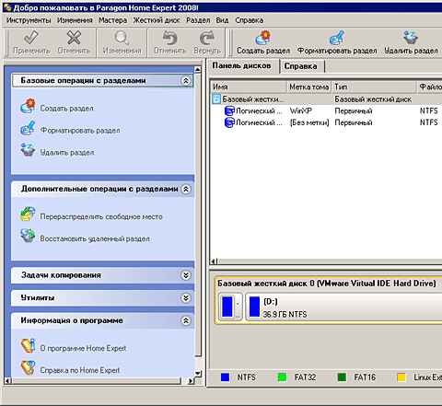Click the Базовый жесткий диск 0 VMware header
The height and width of the screenshot is (406, 442).
(x=327, y=284)
